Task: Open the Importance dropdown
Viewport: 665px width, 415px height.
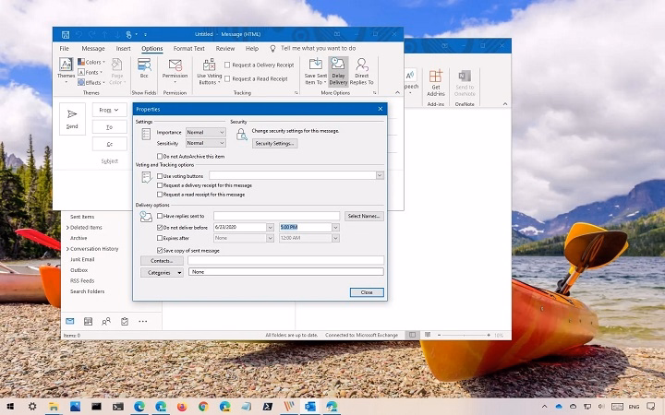Action: click(x=206, y=132)
